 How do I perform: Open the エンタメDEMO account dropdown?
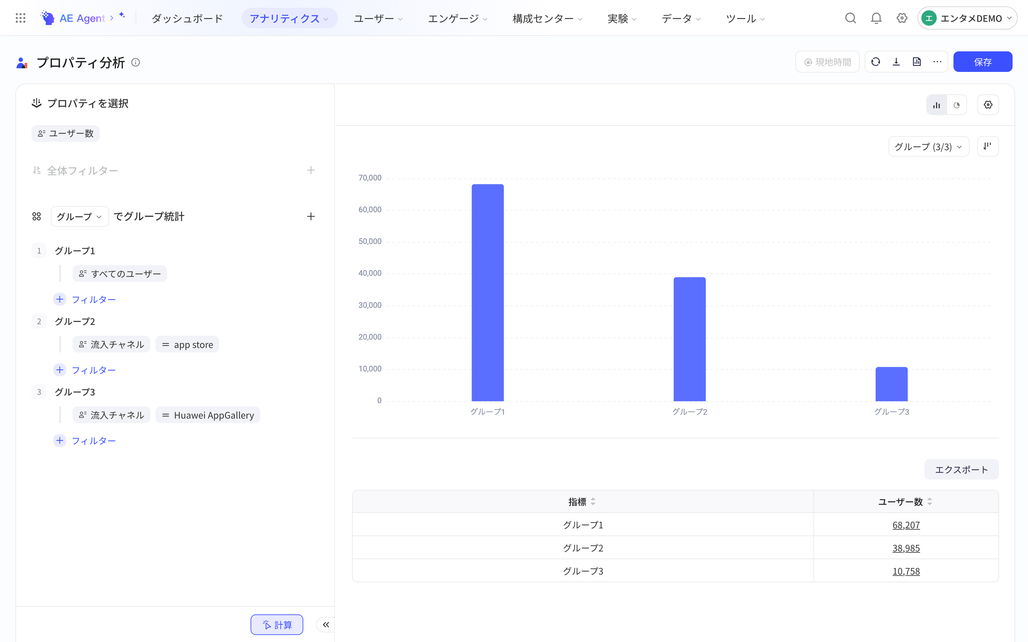(x=967, y=18)
